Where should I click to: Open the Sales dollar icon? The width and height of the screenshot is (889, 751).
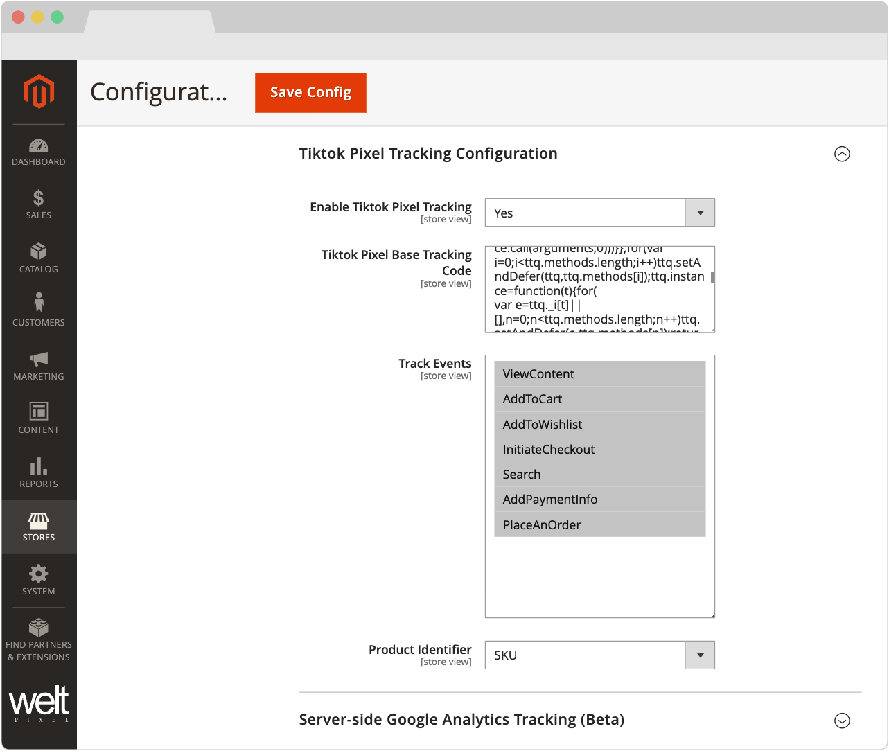[39, 199]
